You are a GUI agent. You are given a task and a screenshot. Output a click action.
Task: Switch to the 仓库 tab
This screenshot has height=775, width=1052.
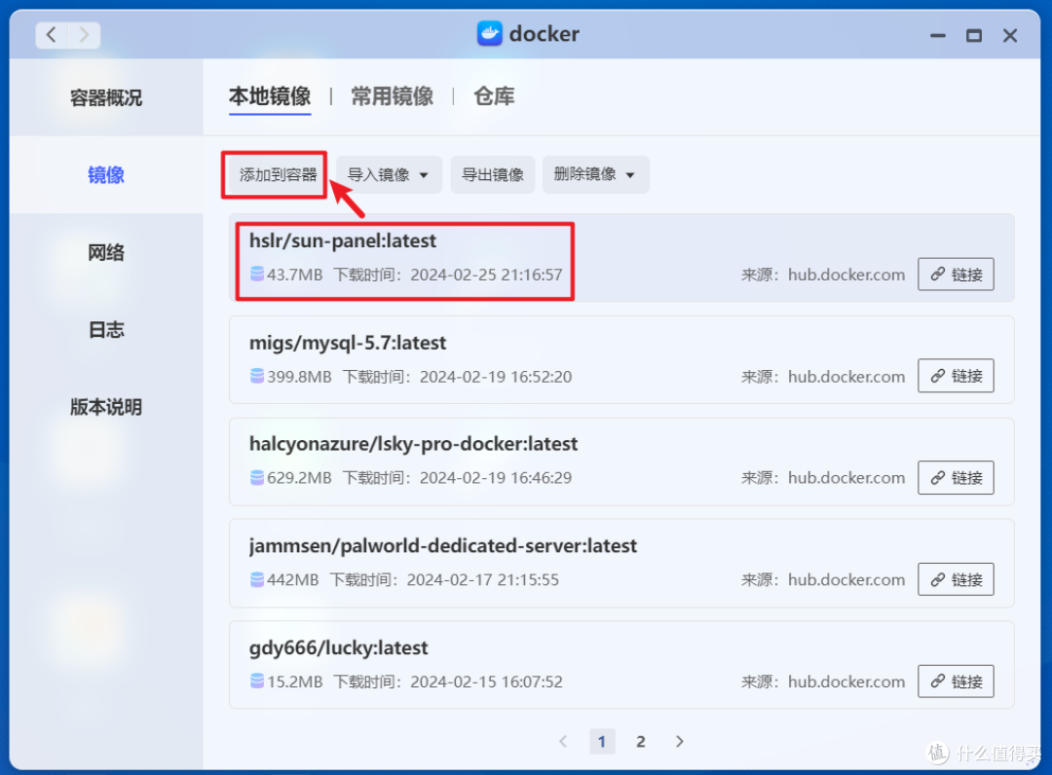tap(493, 95)
